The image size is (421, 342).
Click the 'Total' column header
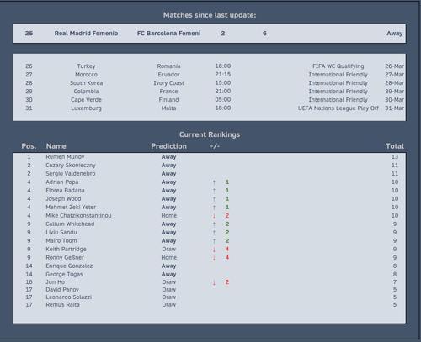pyautogui.click(x=395, y=146)
